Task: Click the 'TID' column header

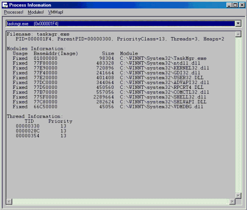Action: tap(29, 121)
